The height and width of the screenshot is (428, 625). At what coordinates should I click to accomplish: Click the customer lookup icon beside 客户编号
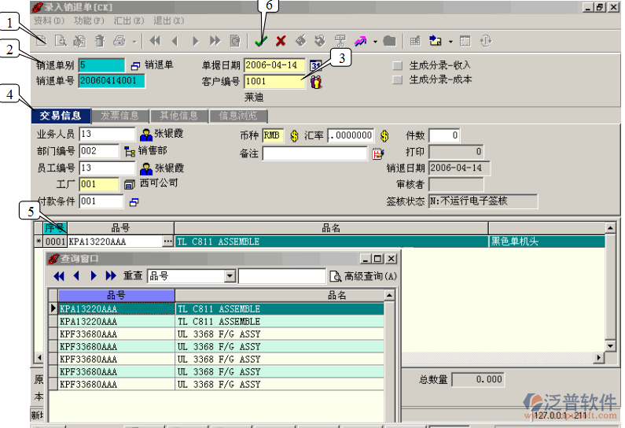316,81
